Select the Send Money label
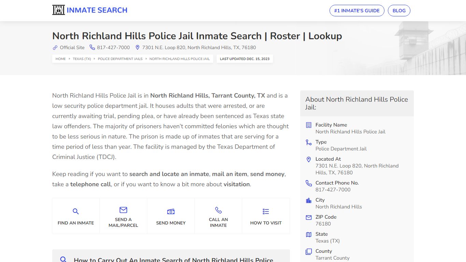This screenshot has height=262, width=466. pos(171,223)
